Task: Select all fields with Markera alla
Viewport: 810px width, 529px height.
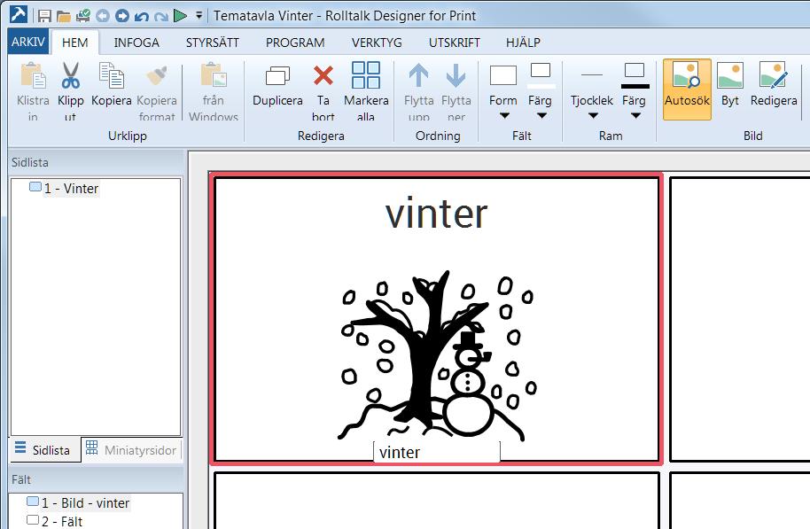Action: coord(366,91)
